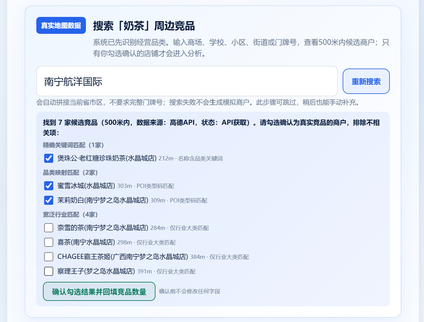Check the 喜茶(南宁水晶城店) checkbox
The height and width of the screenshot is (322, 424).
tap(49, 242)
